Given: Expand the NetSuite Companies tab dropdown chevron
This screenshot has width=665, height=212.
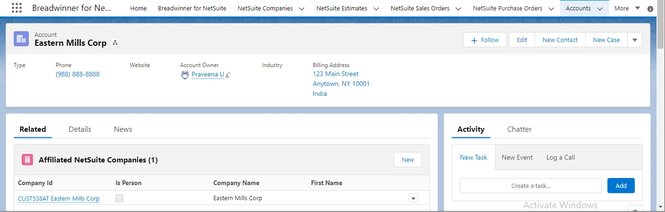Looking at the screenshot, I should coord(302,8).
